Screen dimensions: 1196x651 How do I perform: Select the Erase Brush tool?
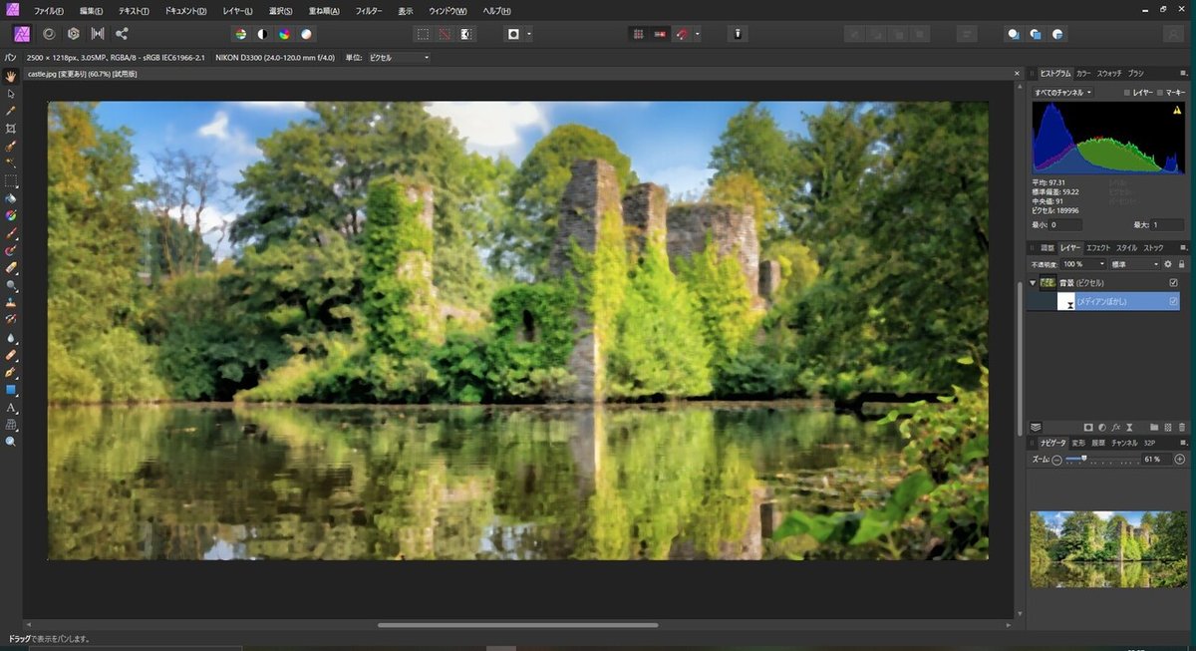pyautogui.click(x=11, y=267)
